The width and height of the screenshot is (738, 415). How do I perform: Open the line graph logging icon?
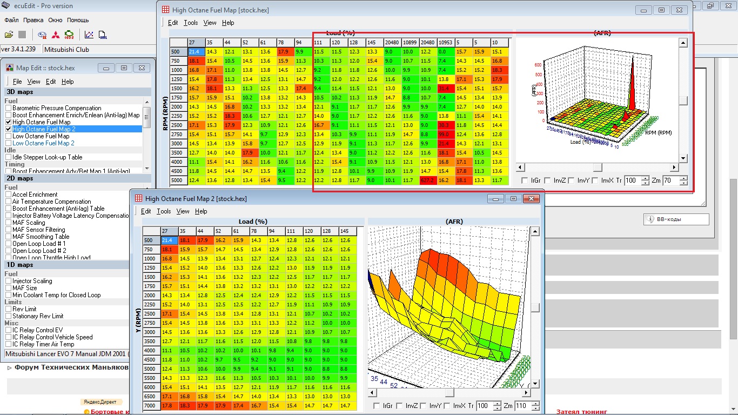click(x=89, y=35)
